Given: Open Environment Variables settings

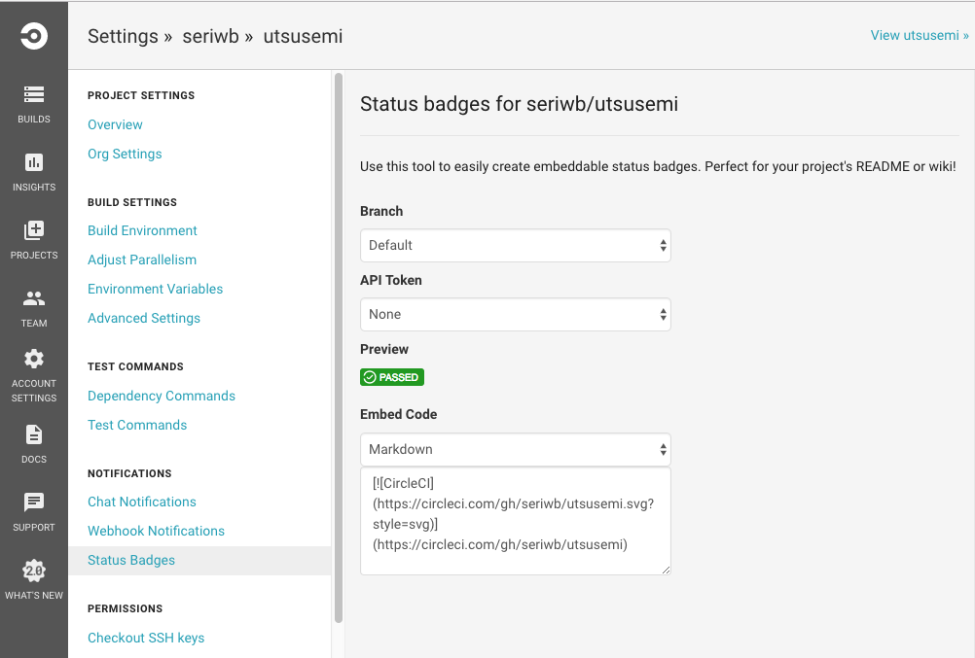Looking at the screenshot, I should pyautogui.click(x=155, y=289).
